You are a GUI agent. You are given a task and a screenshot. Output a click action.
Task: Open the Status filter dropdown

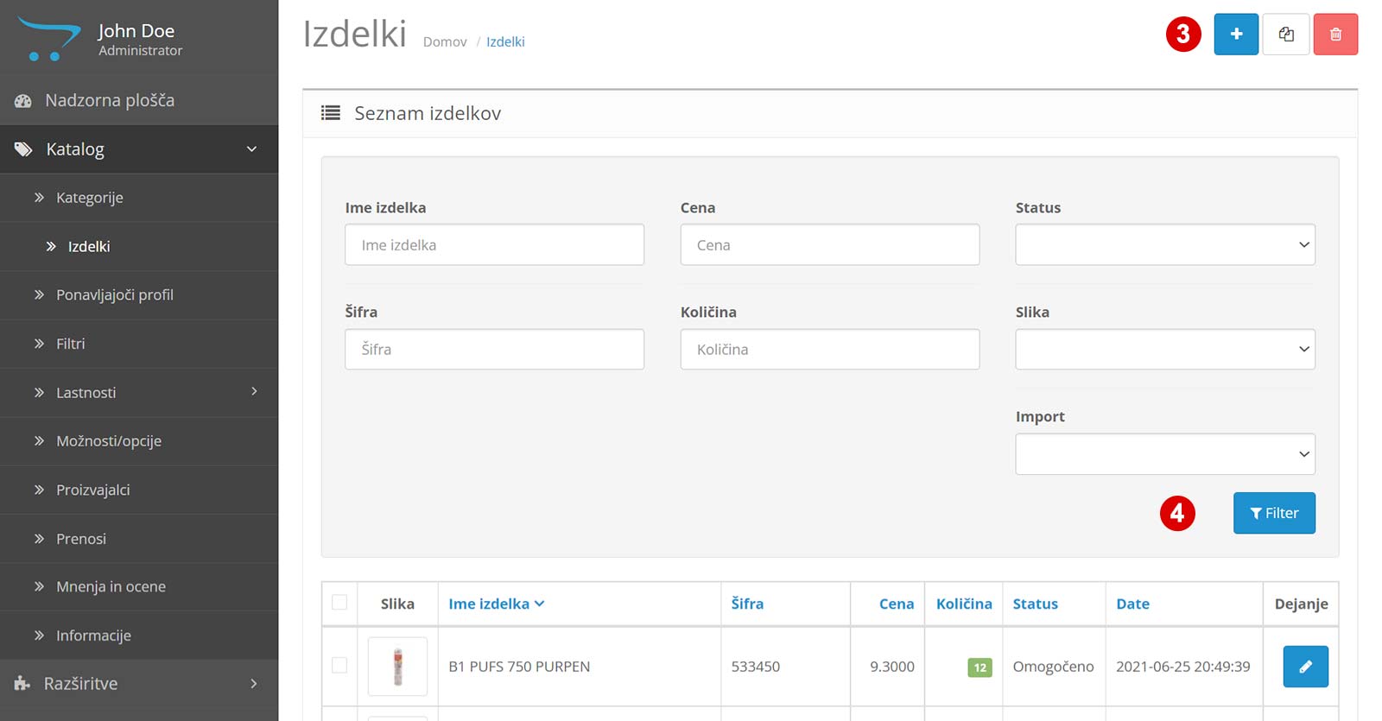click(x=1164, y=244)
